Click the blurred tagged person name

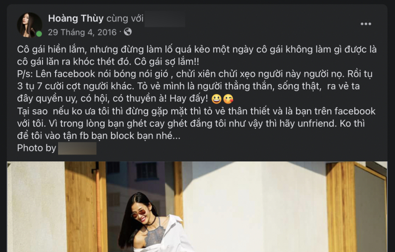(165, 19)
